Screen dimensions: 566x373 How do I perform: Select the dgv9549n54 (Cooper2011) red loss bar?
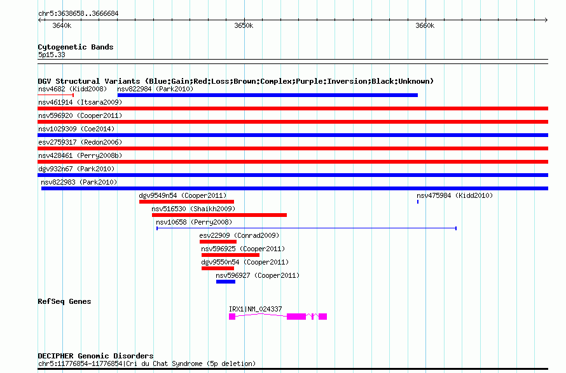[186, 202]
